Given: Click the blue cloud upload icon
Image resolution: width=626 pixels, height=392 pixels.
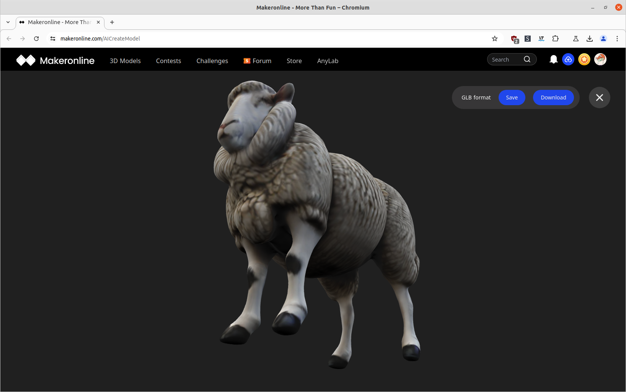Looking at the screenshot, I should point(568,59).
